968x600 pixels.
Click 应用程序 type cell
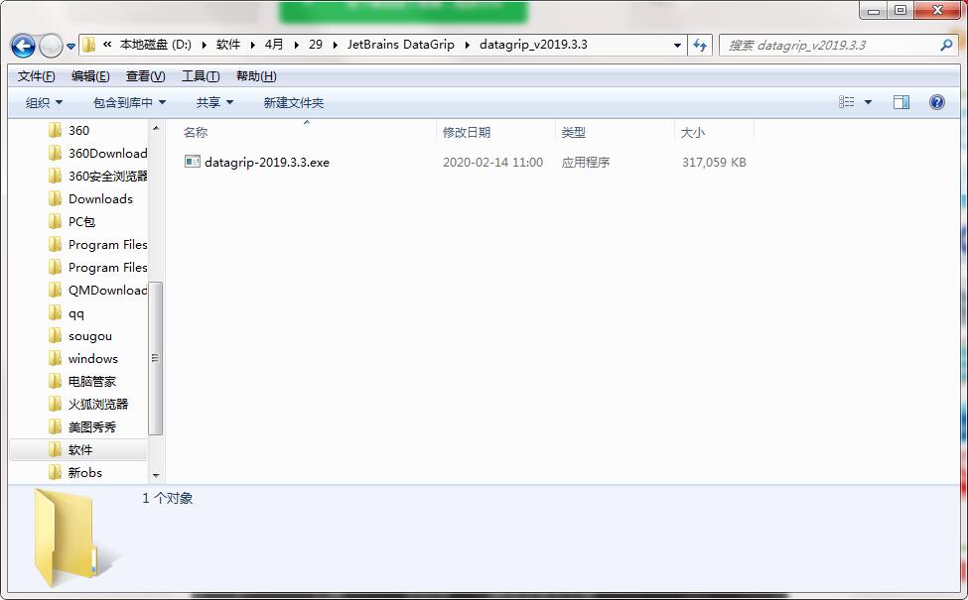(x=585, y=163)
